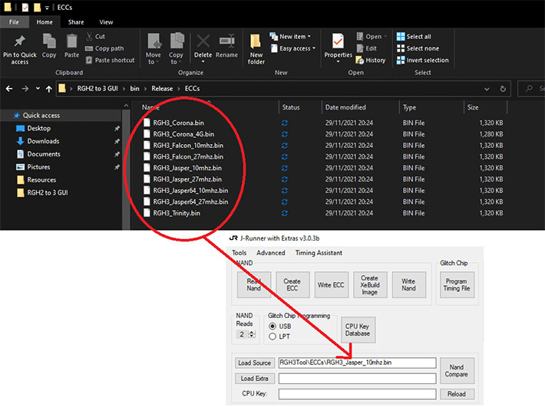Click file icon of RGH3_Falcon_10mhz.bin
The image size is (545, 407).
coord(147,146)
